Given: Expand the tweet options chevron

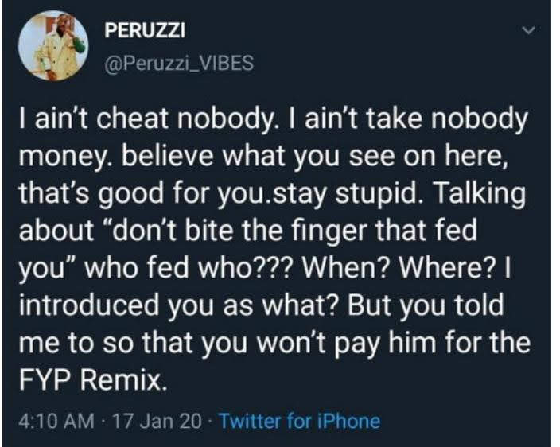Looking at the screenshot, I should tap(526, 31).
